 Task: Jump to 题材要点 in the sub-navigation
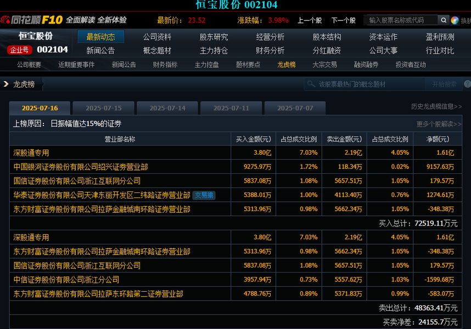tap(248, 65)
